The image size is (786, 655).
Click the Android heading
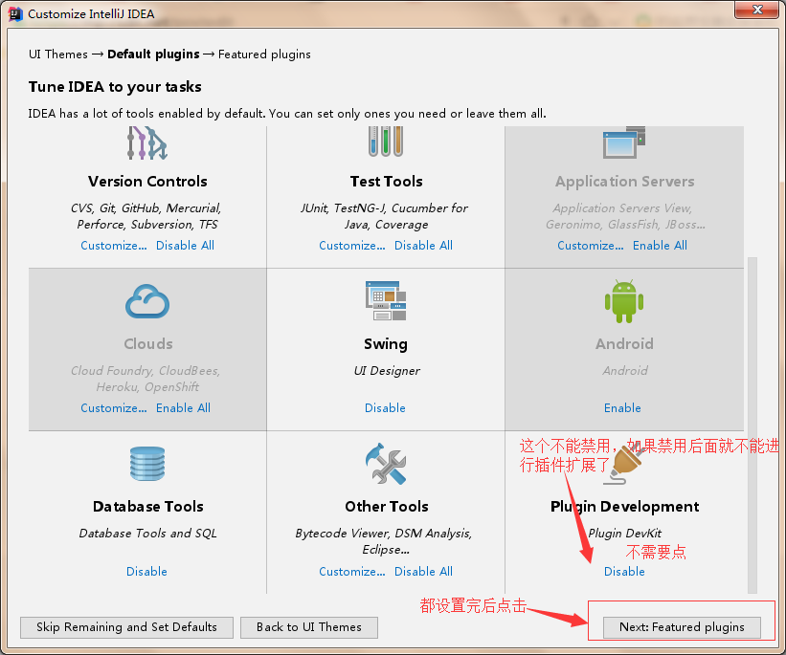[x=624, y=344]
